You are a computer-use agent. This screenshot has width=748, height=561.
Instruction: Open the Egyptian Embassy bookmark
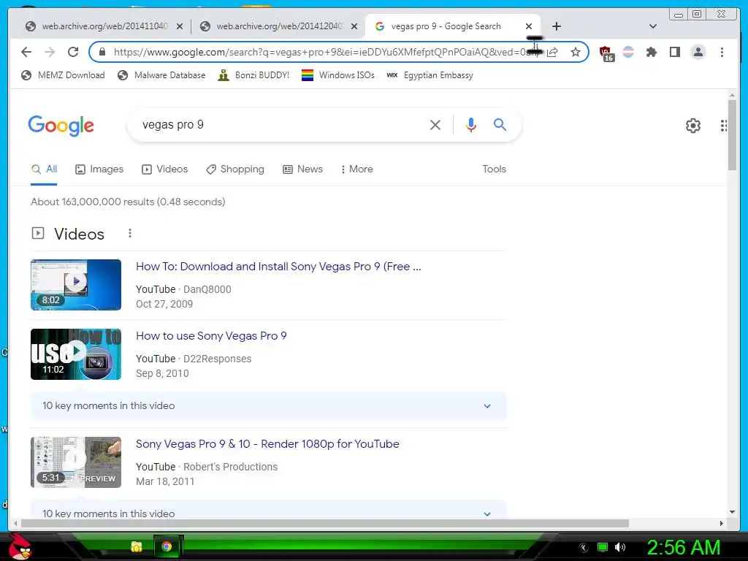(x=430, y=75)
